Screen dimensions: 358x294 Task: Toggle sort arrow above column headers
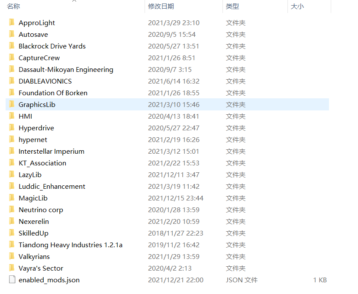[74, 1]
